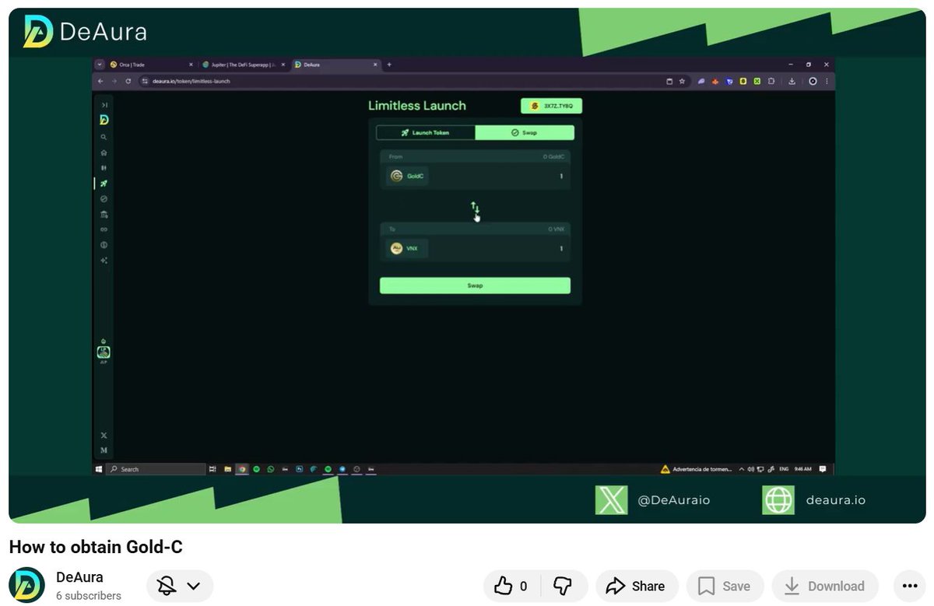Open the DeAura channel avatar below the video
This screenshot has width=934, height=606.
(26, 585)
